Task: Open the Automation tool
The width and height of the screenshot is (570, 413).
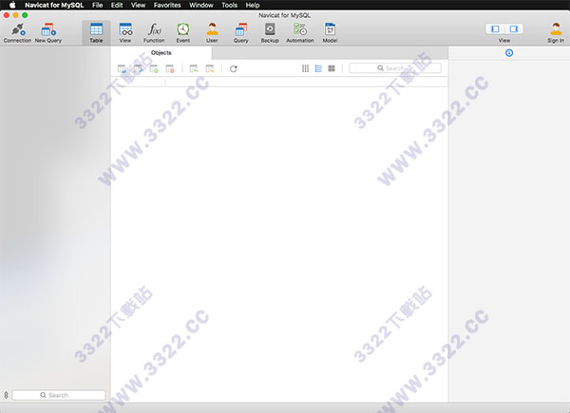Action: 300,33
